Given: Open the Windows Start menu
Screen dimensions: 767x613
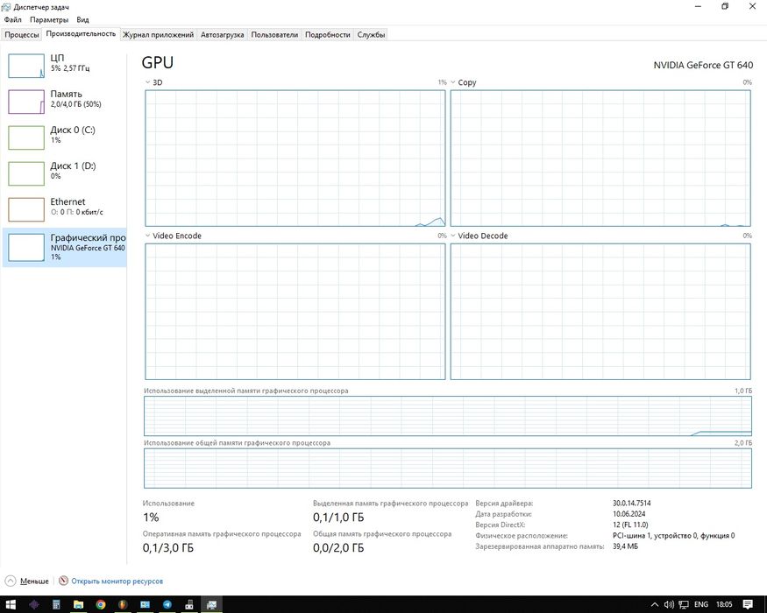Looking at the screenshot, I should point(11,604).
